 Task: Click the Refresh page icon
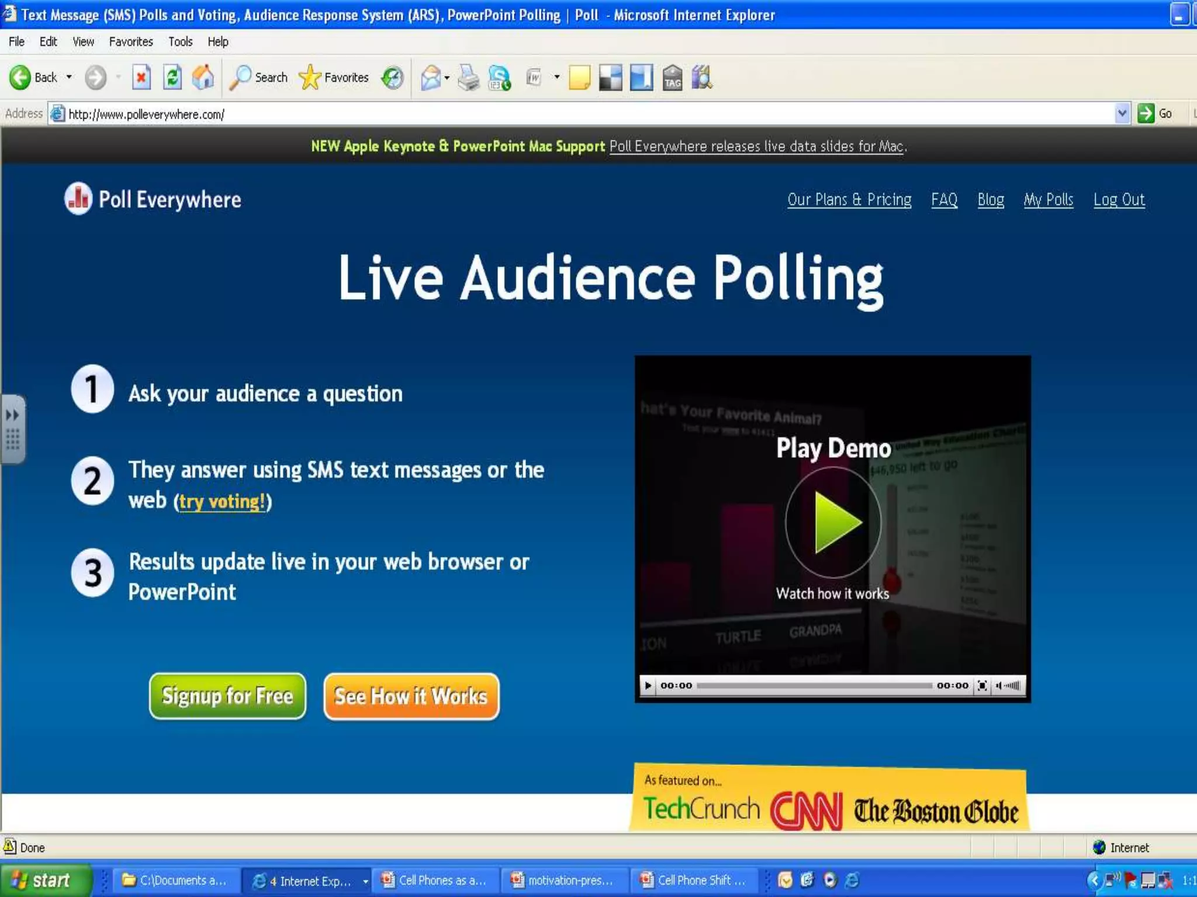tap(172, 77)
